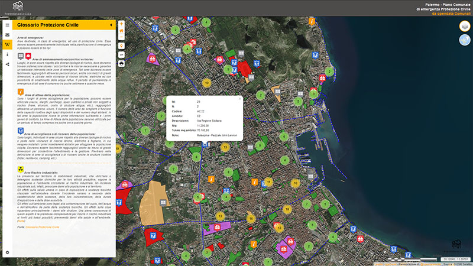Click the 'Malaspina - Piazzale John Lennon' note
The width and height of the screenshot is (473, 266).
tap(217, 135)
